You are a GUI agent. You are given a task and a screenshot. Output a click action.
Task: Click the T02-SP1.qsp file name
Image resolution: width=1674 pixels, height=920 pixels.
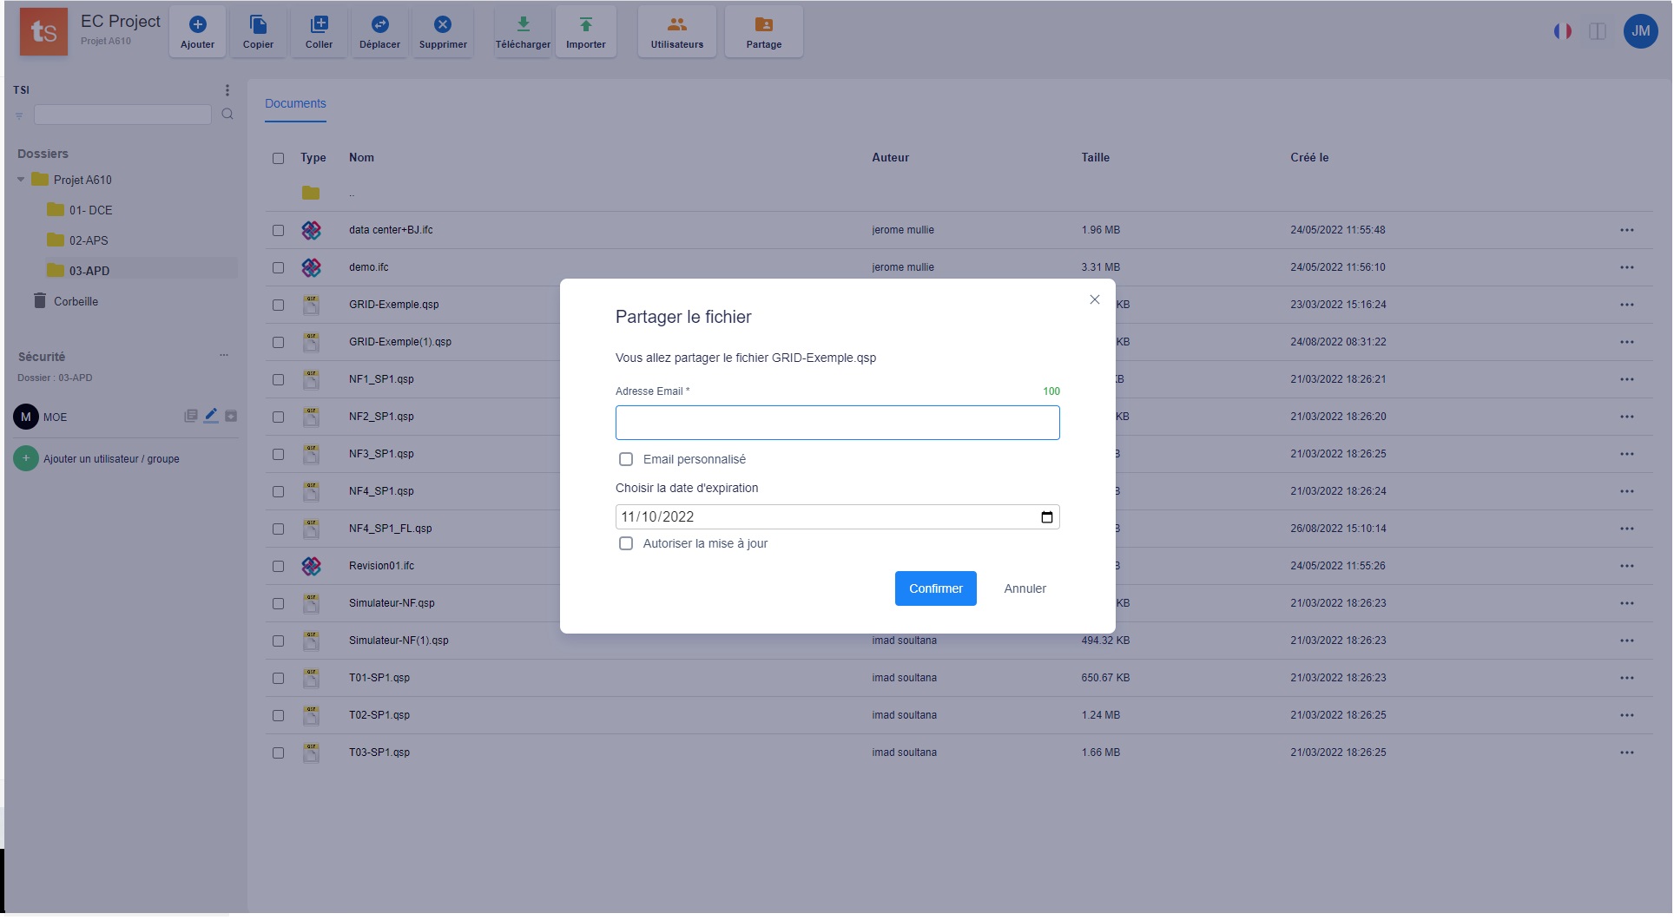pyautogui.click(x=379, y=715)
